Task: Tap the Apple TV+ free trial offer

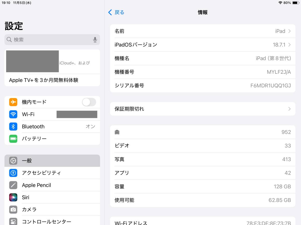Action: click(x=44, y=80)
